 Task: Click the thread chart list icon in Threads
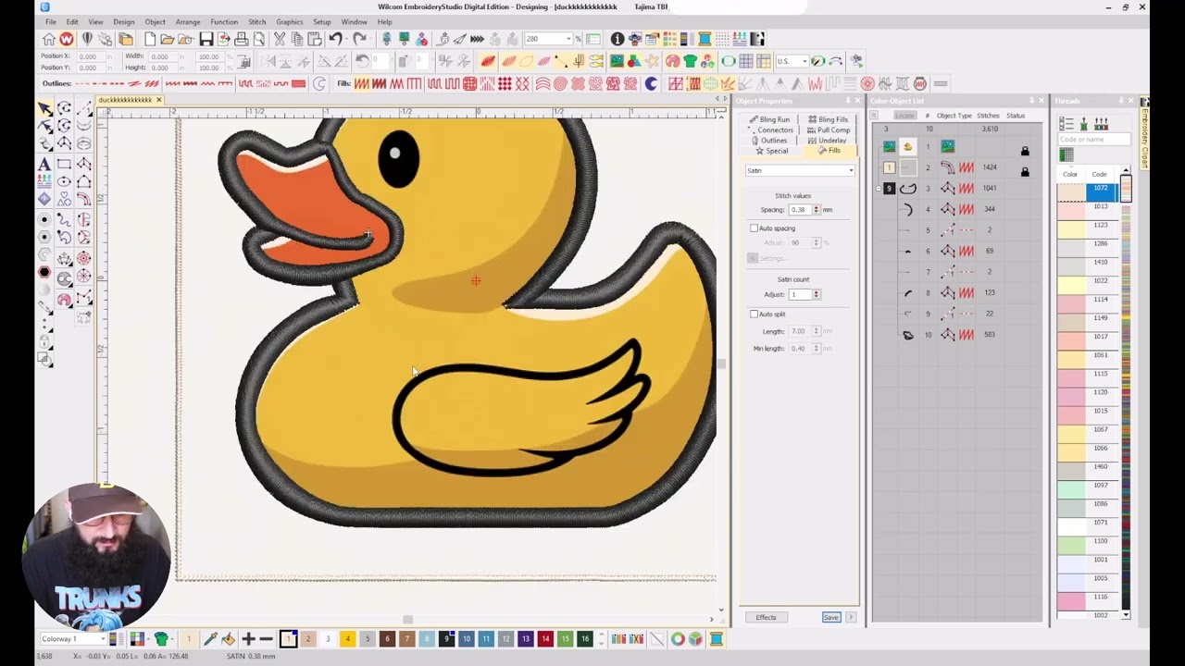(1066, 124)
